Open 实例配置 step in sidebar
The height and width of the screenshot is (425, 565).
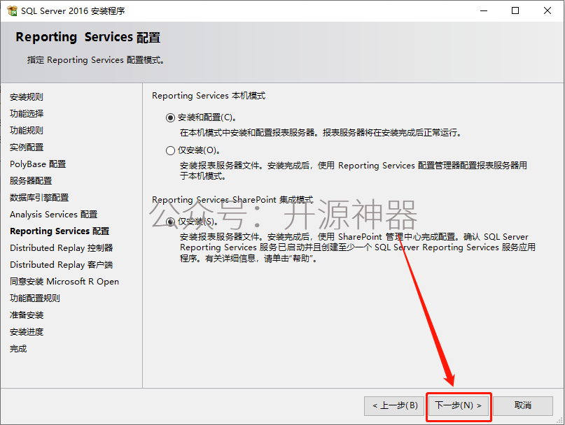[x=27, y=147]
